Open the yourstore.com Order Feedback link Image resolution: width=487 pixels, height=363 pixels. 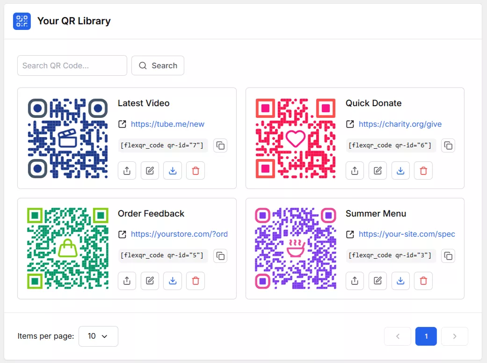point(179,234)
